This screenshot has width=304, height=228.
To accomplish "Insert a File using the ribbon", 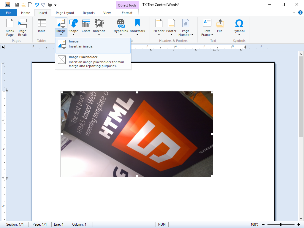I will pyautogui.click(x=220, y=26).
